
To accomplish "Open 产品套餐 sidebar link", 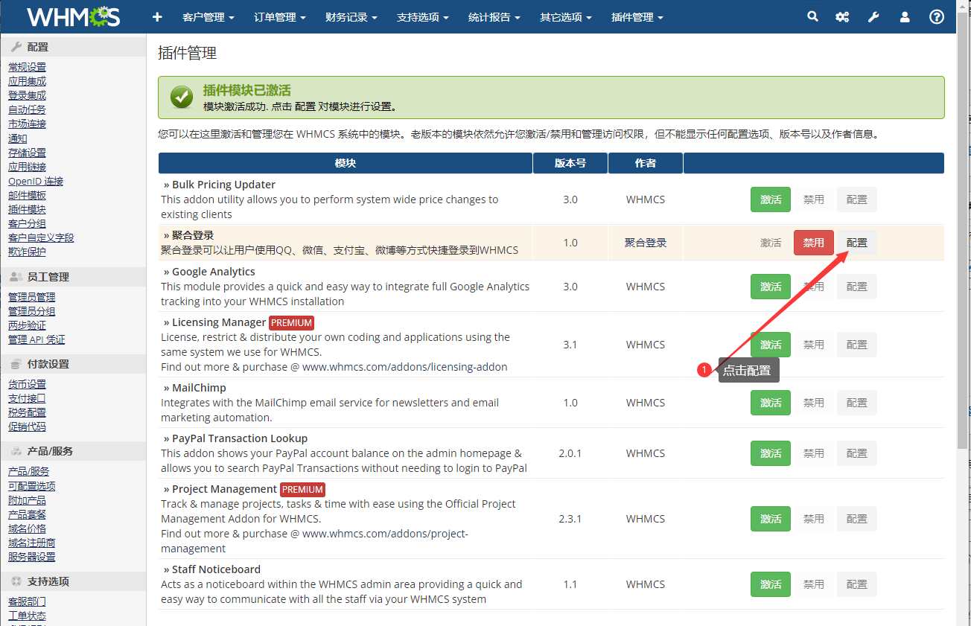I will [x=27, y=514].
